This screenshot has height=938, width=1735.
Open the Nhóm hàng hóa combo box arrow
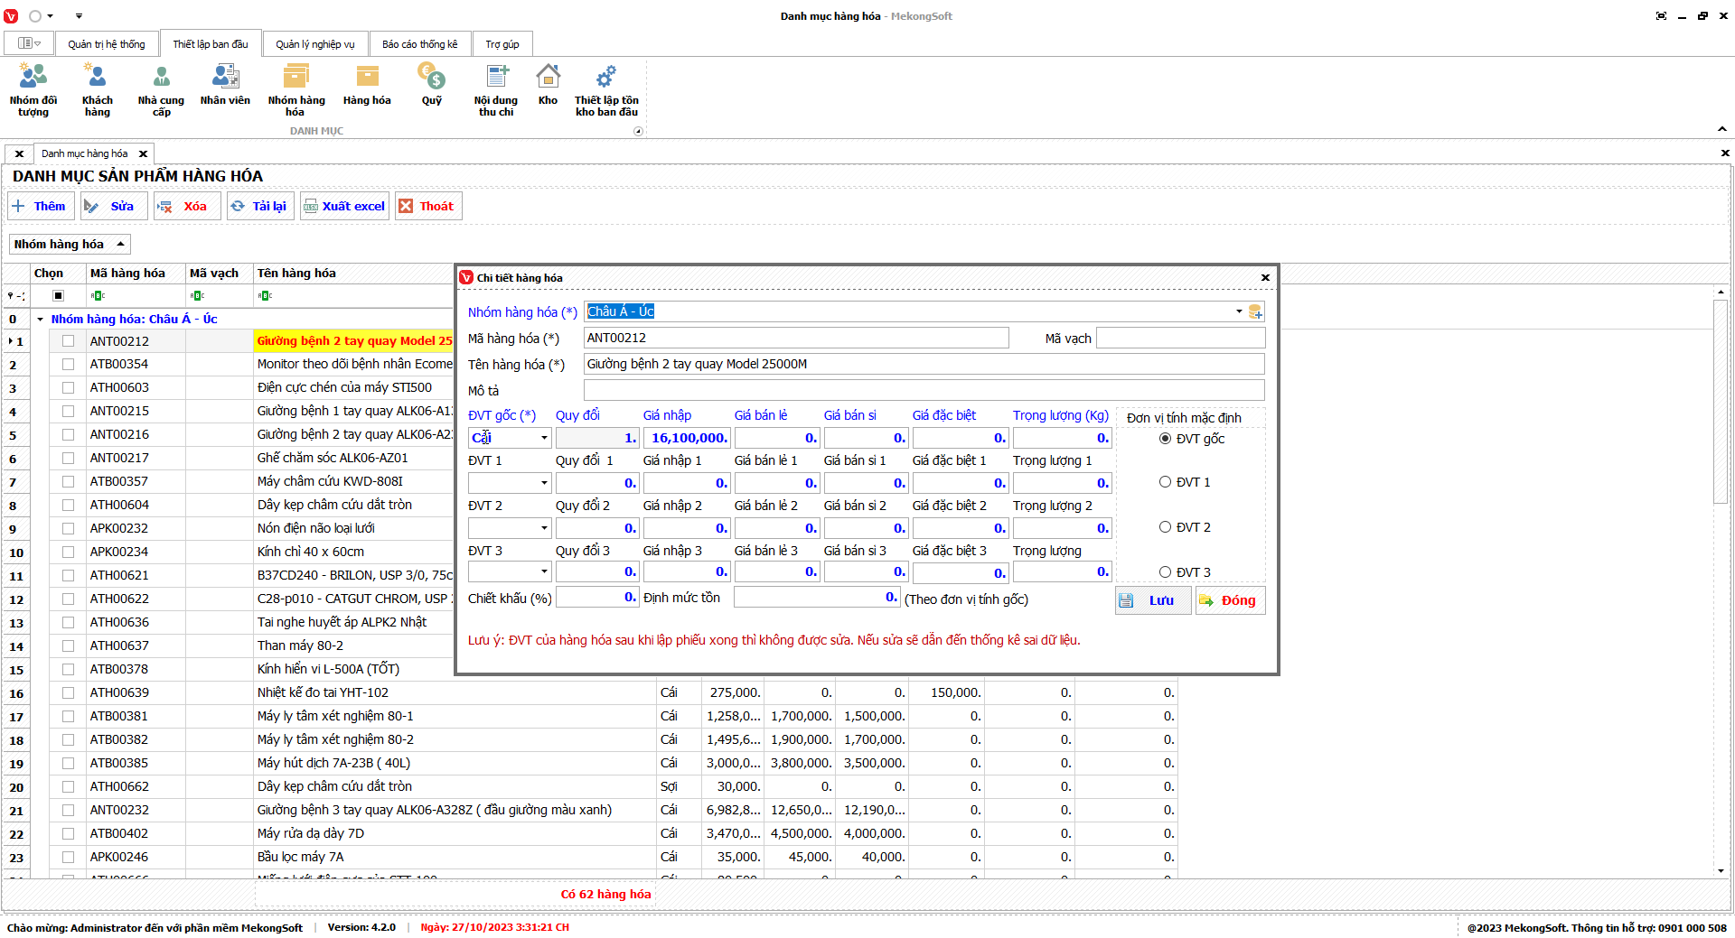tap(1239, 311)
